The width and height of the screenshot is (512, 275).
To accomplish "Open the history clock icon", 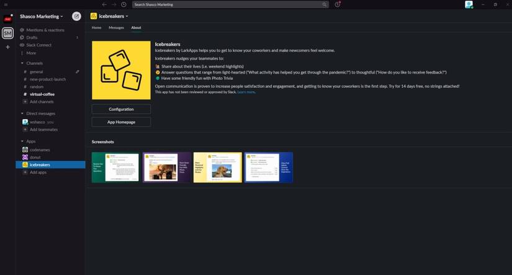I will (124, 4).
